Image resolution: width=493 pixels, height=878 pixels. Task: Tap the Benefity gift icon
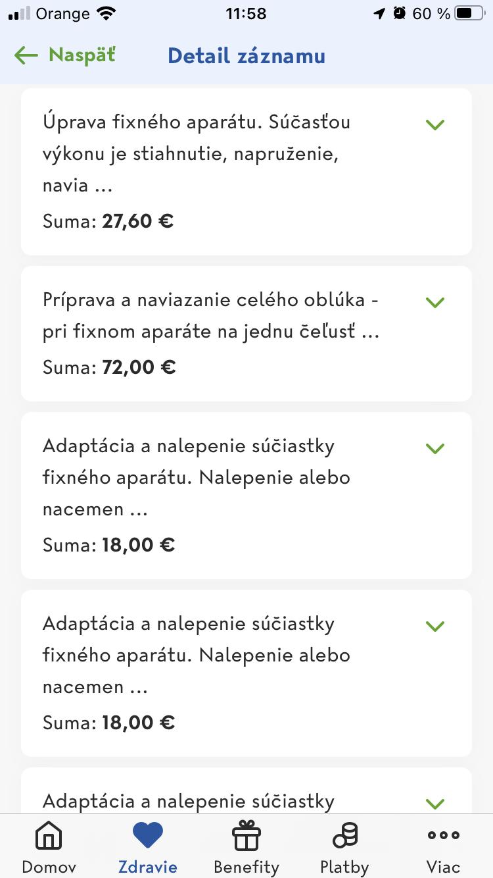click(x=246, y=836)
